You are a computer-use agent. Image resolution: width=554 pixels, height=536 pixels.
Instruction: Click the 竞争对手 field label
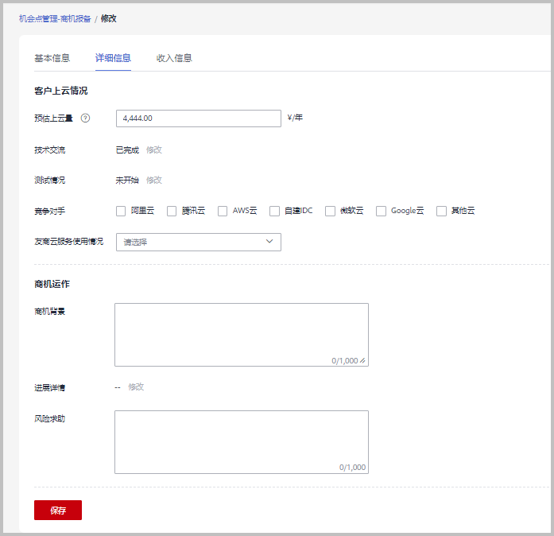(50, 212)
